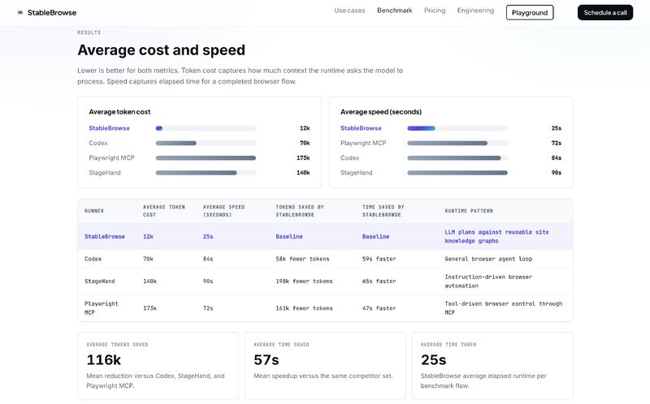The width and height of the screenshot is (650, 404).
Task: Click the Average Token Cost column header
Action: [x=164, y=211]
